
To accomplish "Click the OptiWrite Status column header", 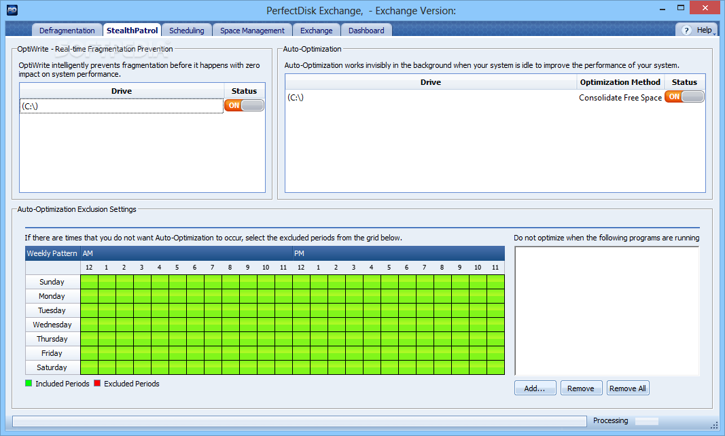I will pos(244,91).
